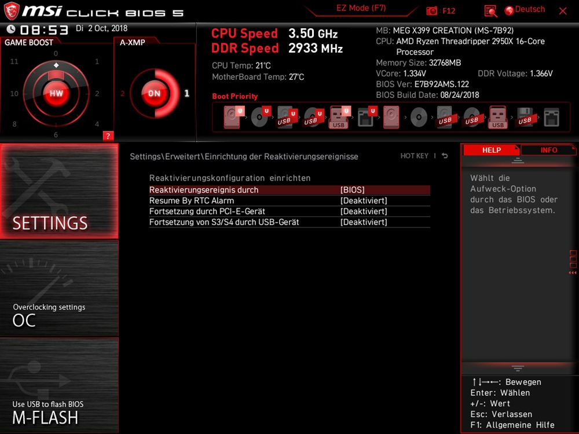
Task: Change language via the Deutsch label
Action: point(530,10)
